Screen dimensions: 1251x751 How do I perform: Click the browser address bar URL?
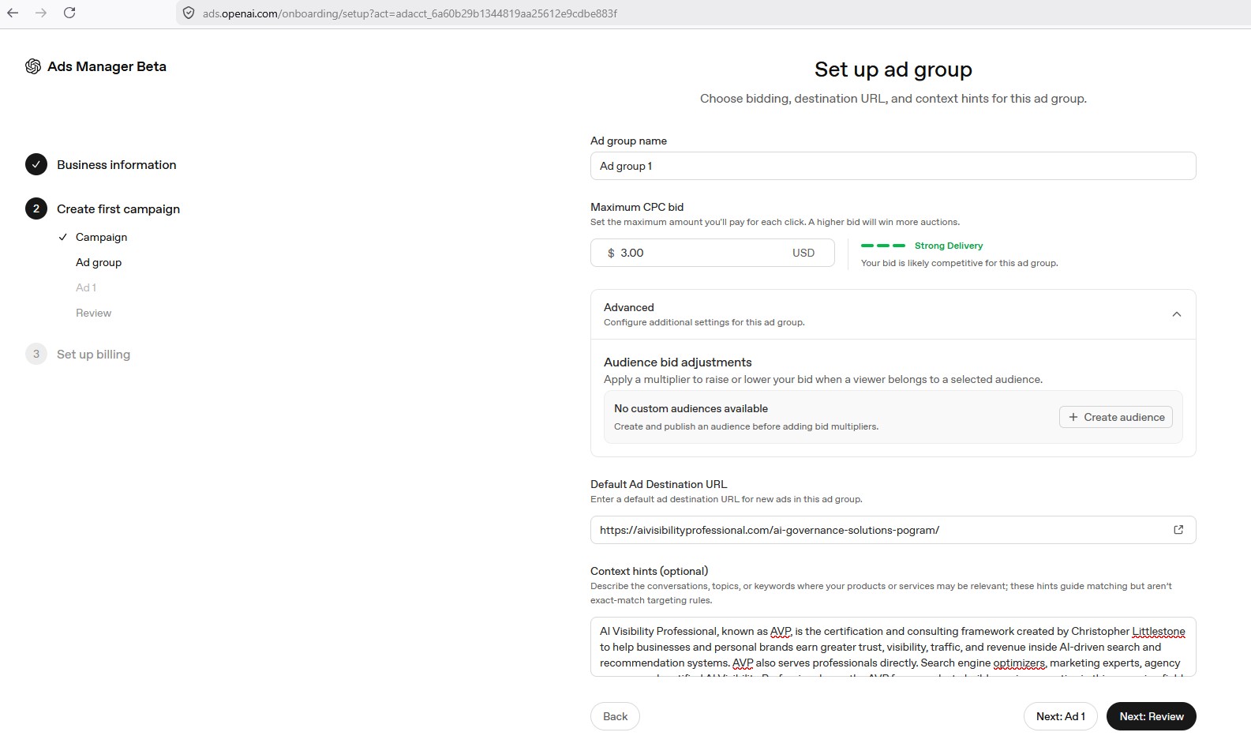410,13
